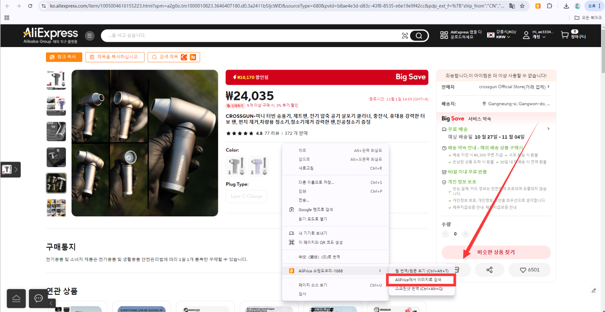Open the translate page icon in address bar

[x=512, y=6]
